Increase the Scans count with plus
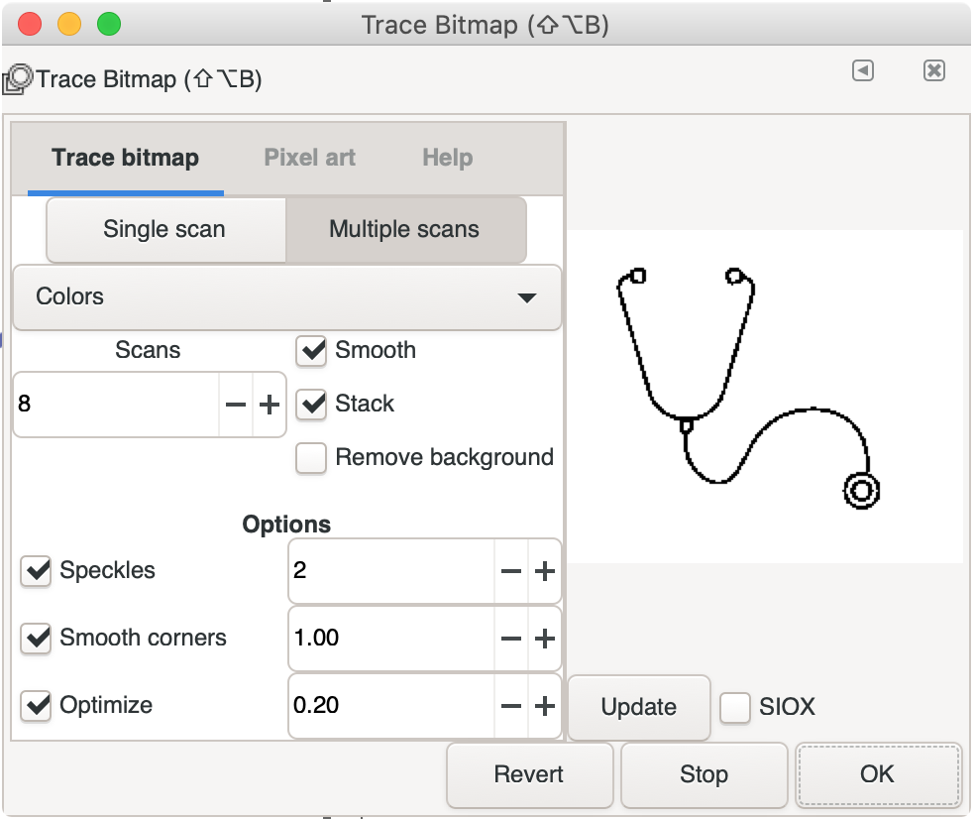The width and height of the screenshot is (975, 819). (x=270, y=405)
